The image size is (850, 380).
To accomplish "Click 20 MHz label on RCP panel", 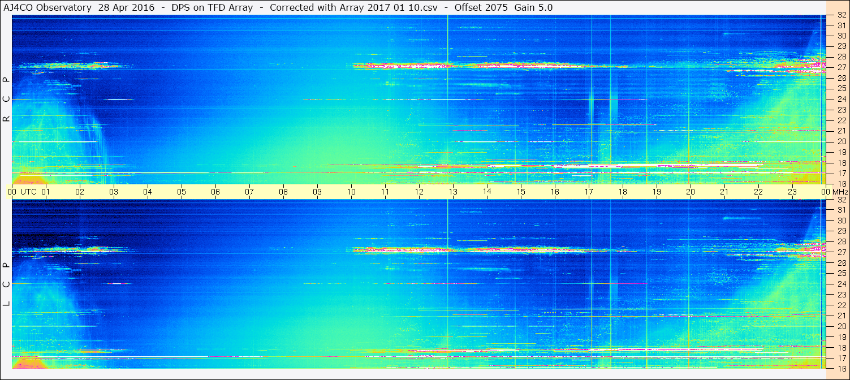I will [x=842, y=141].
